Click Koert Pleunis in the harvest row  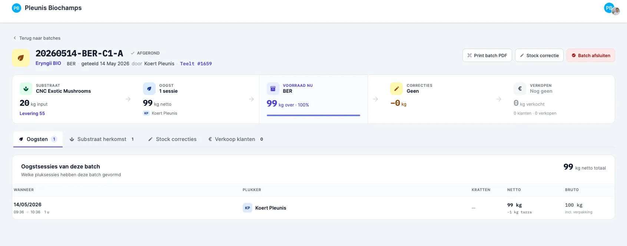coord(271,208)
